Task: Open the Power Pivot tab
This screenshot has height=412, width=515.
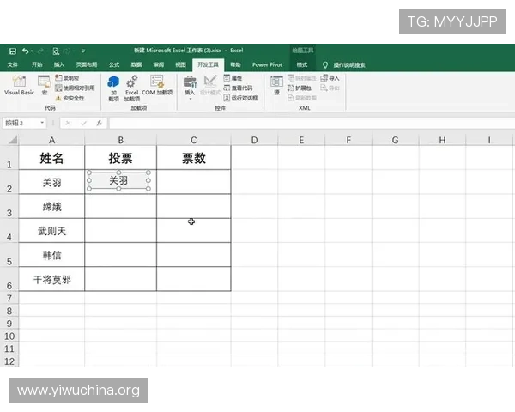Action: pyautogui.click(x=267, y=64)
